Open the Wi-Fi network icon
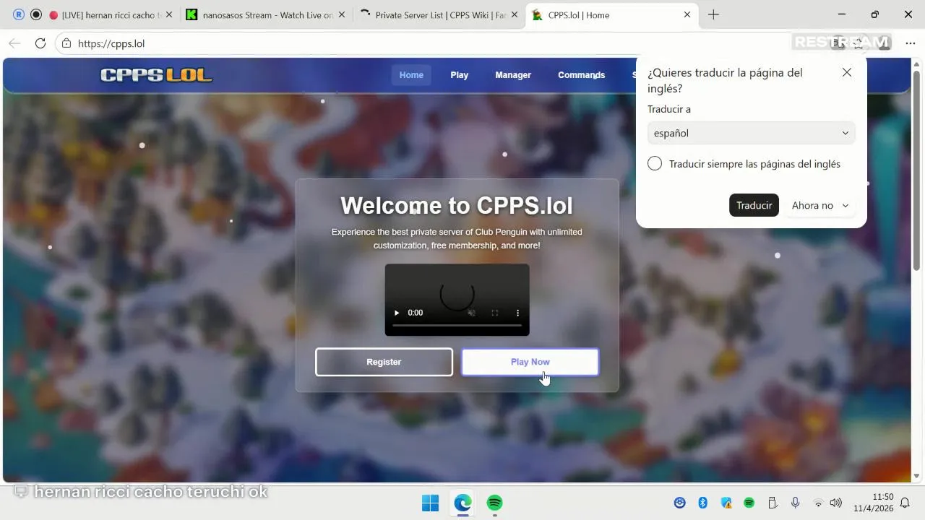Screen dimensions: 925x520 [x=818, y=503]
